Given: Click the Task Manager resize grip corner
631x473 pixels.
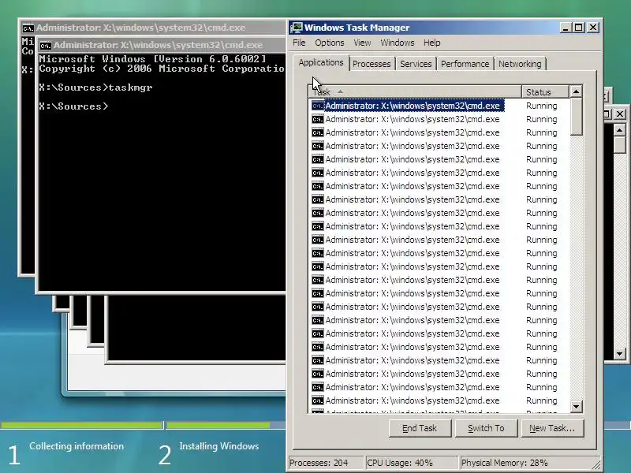Looking at the screenshot, I should (x=596, y=464).
